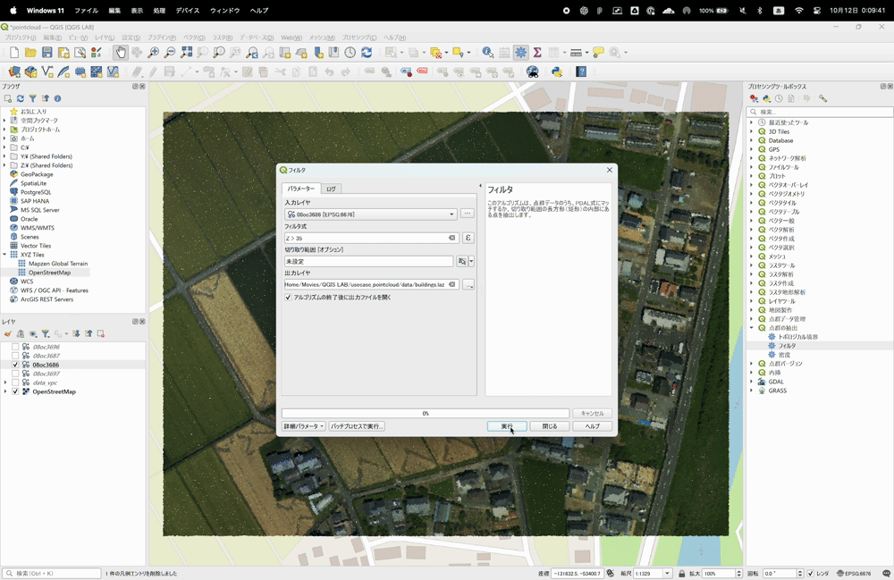Image resolution: width=894 pixels, height=580 pixels.
Task: Toggle visibility of layer 08oc3687
Action: (x=15, y=356)
